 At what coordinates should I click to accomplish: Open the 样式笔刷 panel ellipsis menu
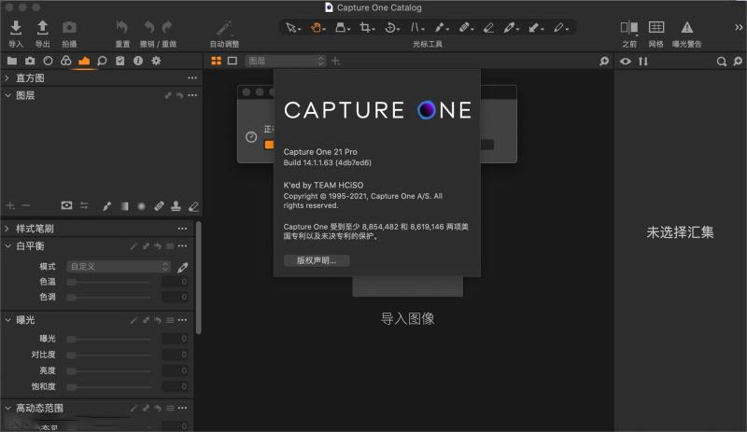click(182, 229)
